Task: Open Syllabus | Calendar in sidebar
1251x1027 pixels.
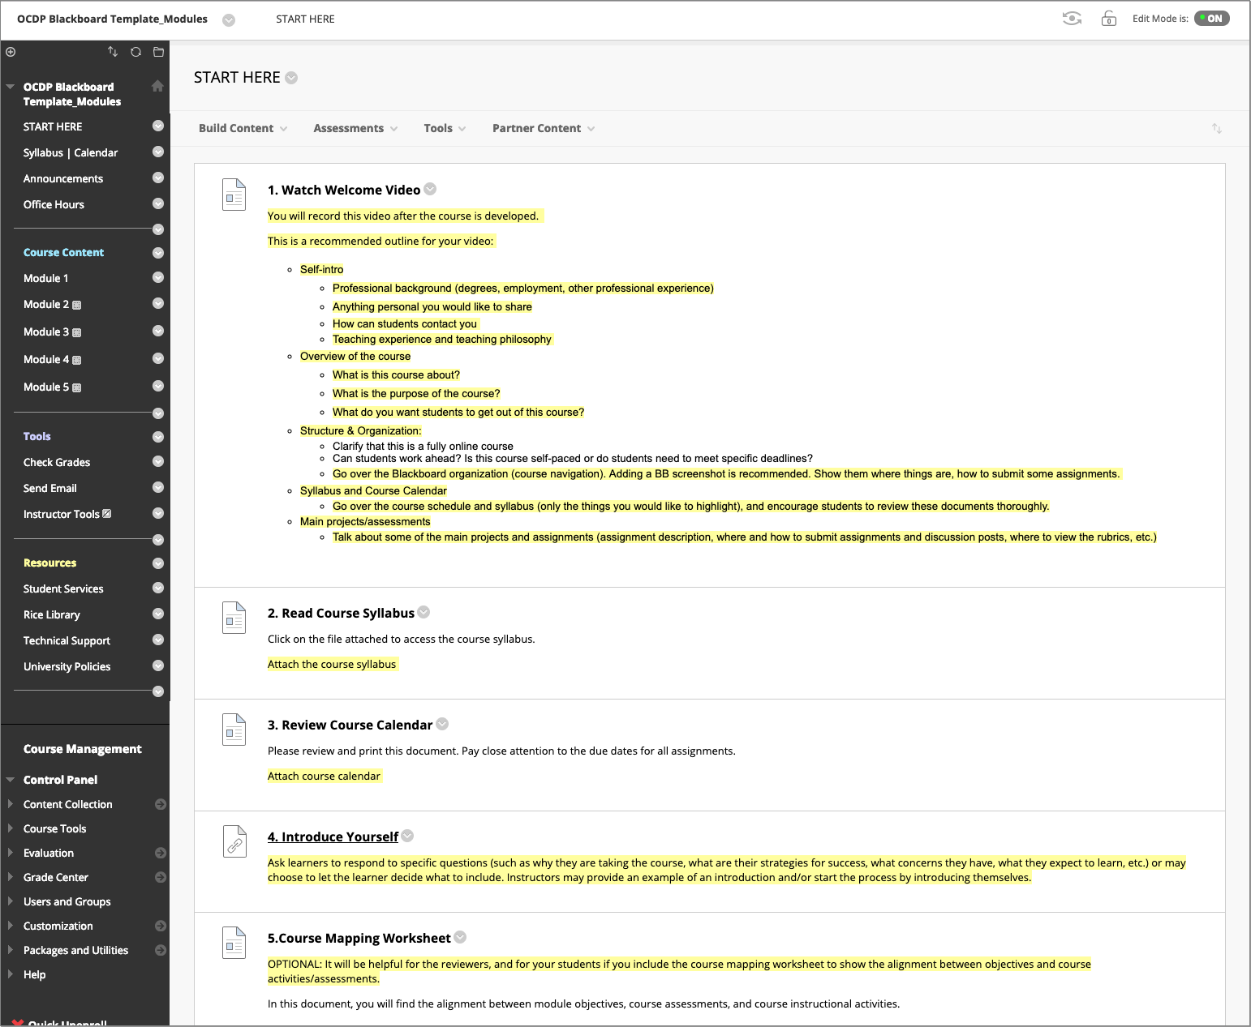Action: point(71,152)
